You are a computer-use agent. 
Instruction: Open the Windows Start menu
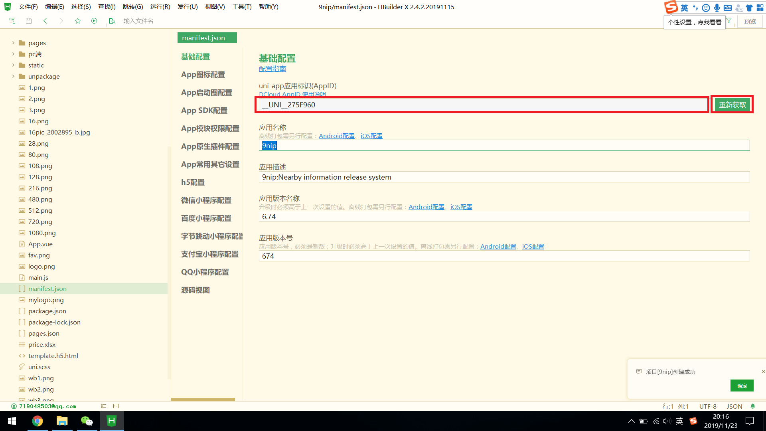pos(12,421)
